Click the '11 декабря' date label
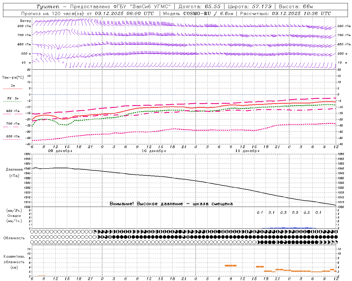 coord(247,151)
